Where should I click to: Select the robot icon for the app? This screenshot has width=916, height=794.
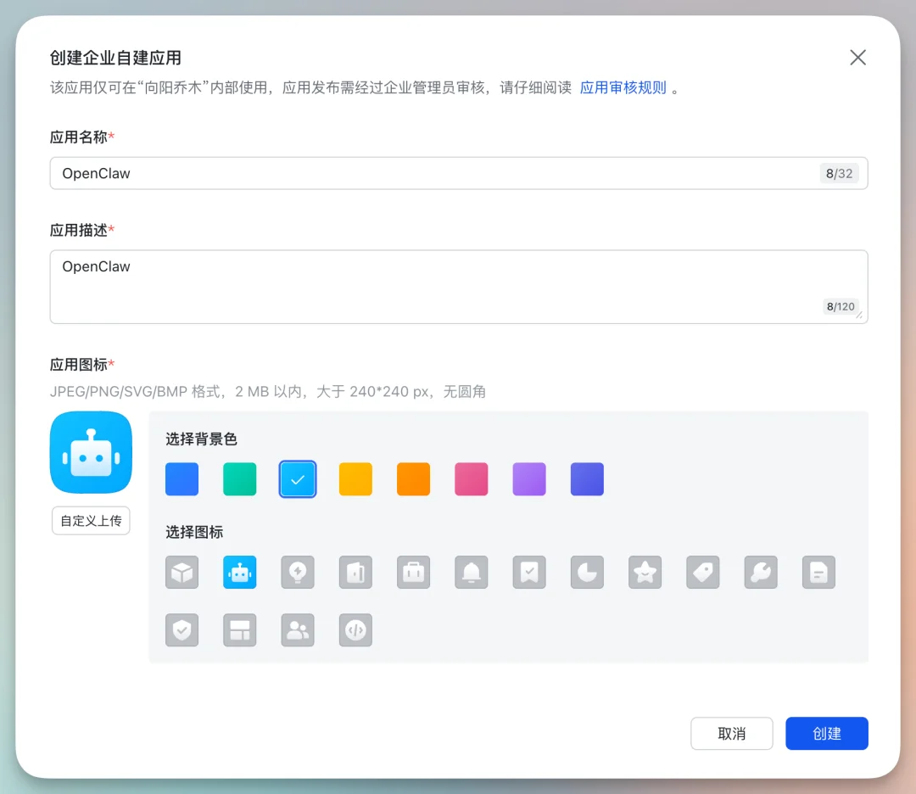click(x=239, y=572)
